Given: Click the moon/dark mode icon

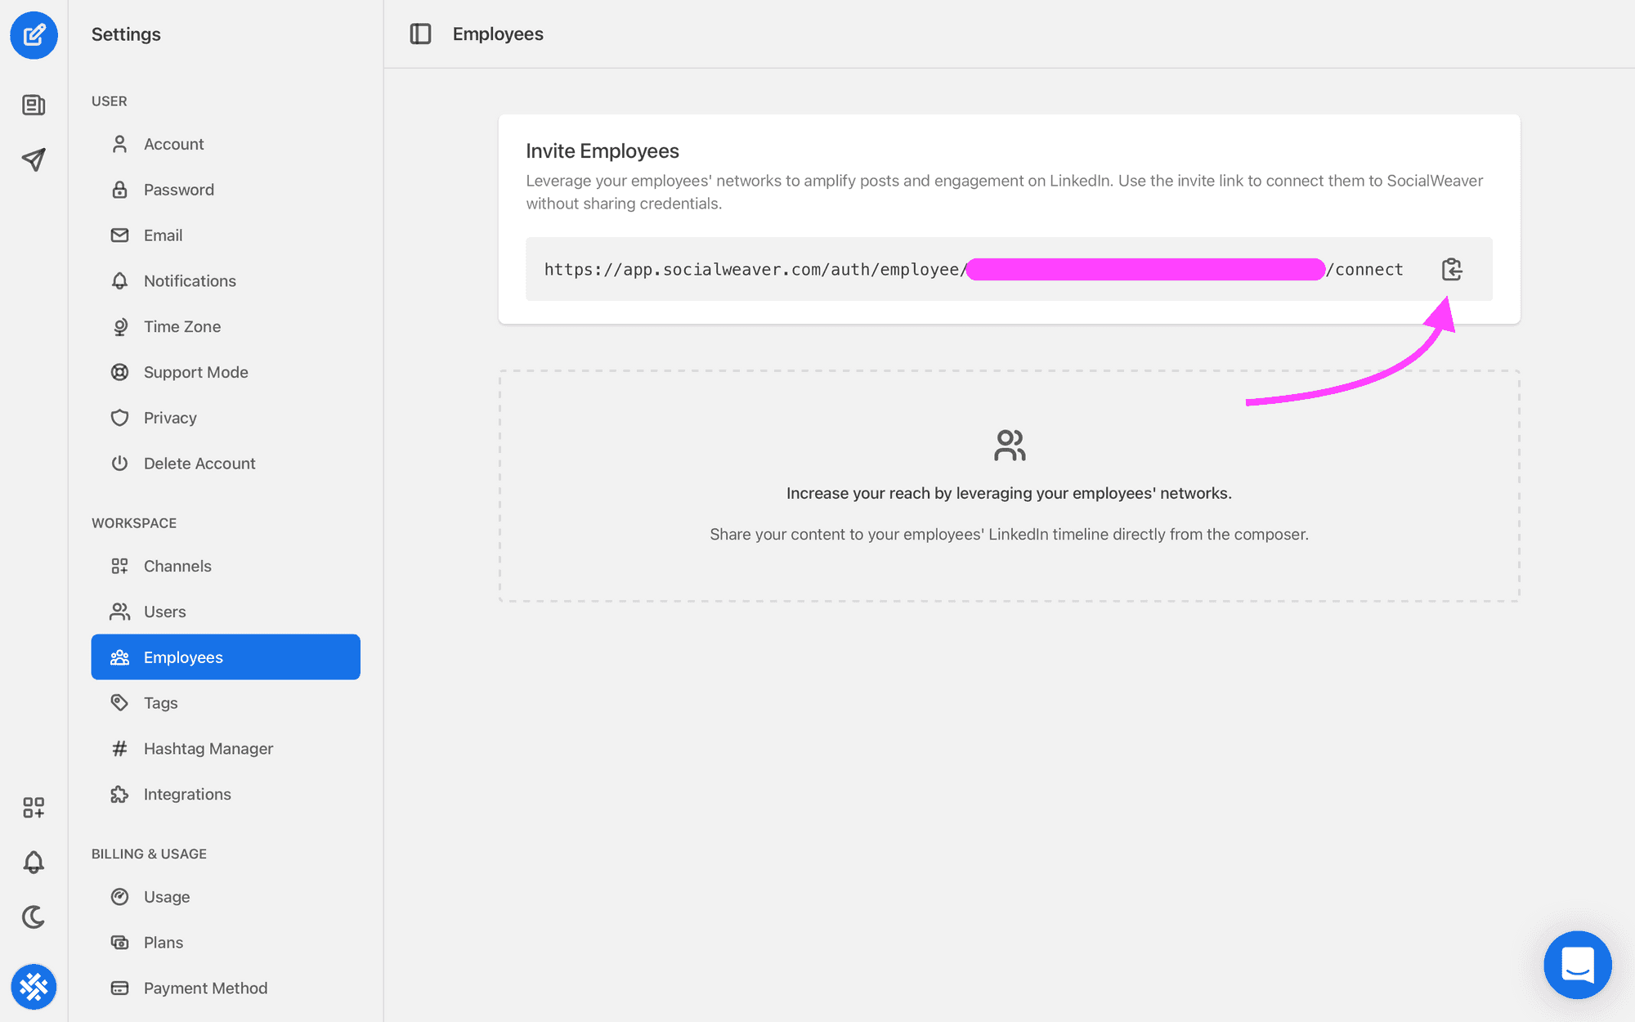Looking at the screenshot, I should tap(33, 917).
